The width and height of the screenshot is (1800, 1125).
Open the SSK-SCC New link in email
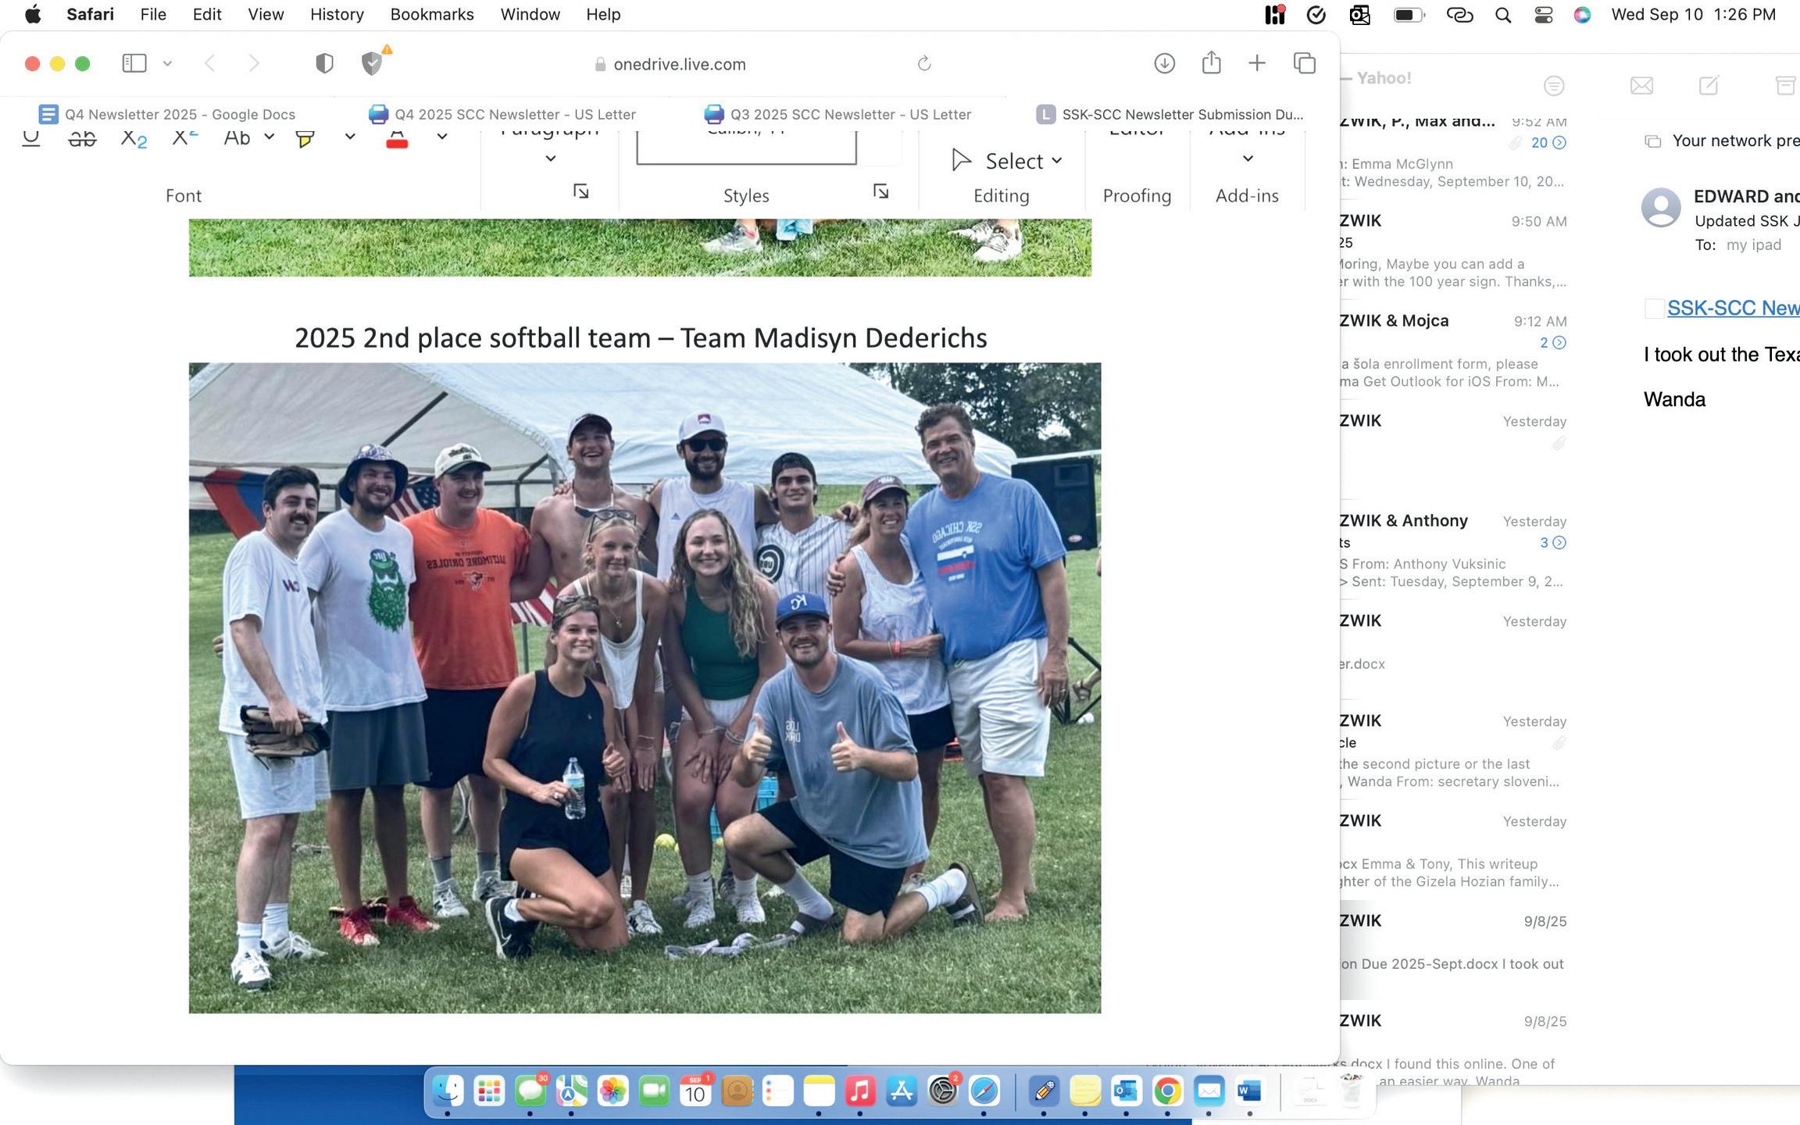[x=1732, y=308]
